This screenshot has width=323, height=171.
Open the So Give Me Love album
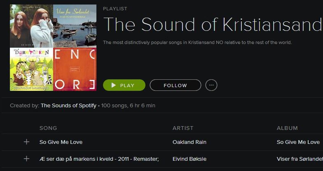(298, 142)
